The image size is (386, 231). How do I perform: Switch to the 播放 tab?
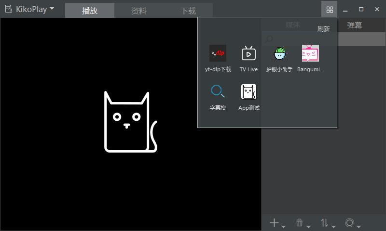coord(90,11)
